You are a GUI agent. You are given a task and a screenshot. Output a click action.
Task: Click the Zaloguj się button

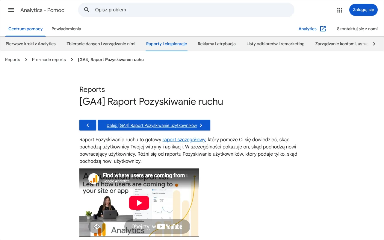(x=363, y=10)
